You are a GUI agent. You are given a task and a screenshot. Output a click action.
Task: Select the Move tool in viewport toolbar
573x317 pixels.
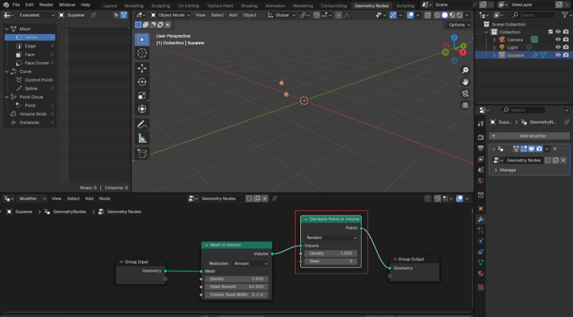[142, 68]
